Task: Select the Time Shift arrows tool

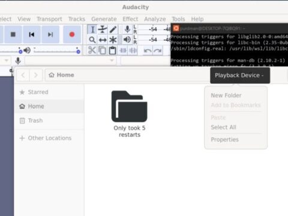Action: coord(103,40)
